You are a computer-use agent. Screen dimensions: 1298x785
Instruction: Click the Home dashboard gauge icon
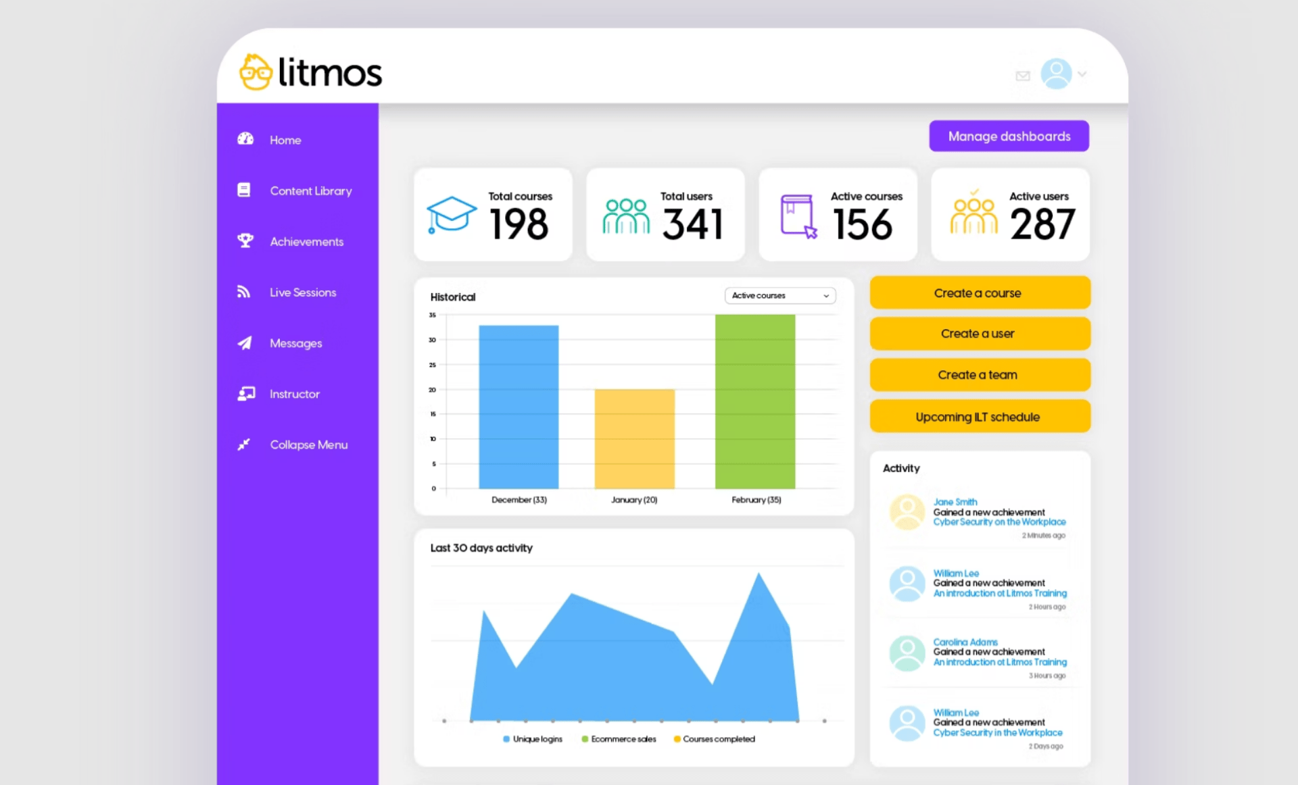(x=245, y=139)
